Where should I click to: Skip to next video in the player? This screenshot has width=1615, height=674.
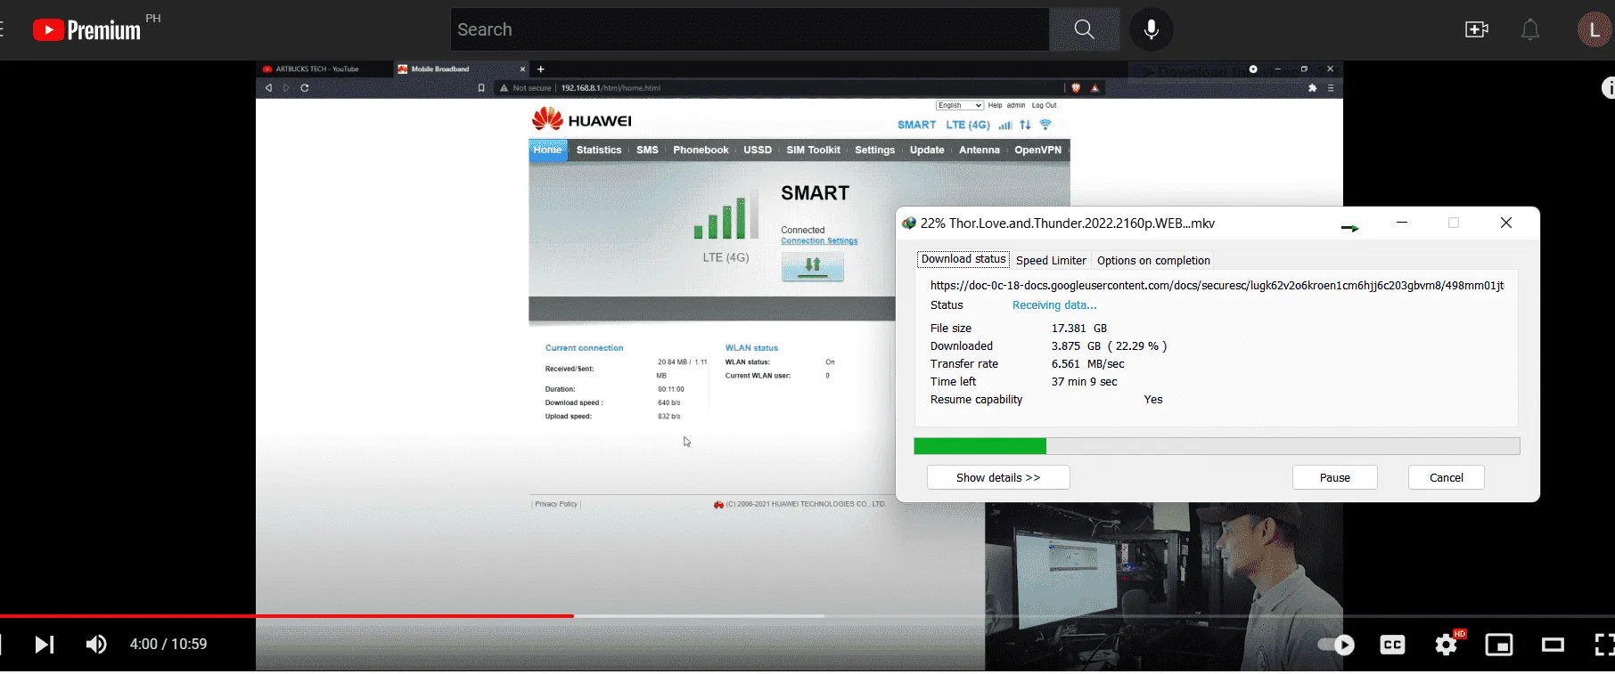[x=44, y=644]
